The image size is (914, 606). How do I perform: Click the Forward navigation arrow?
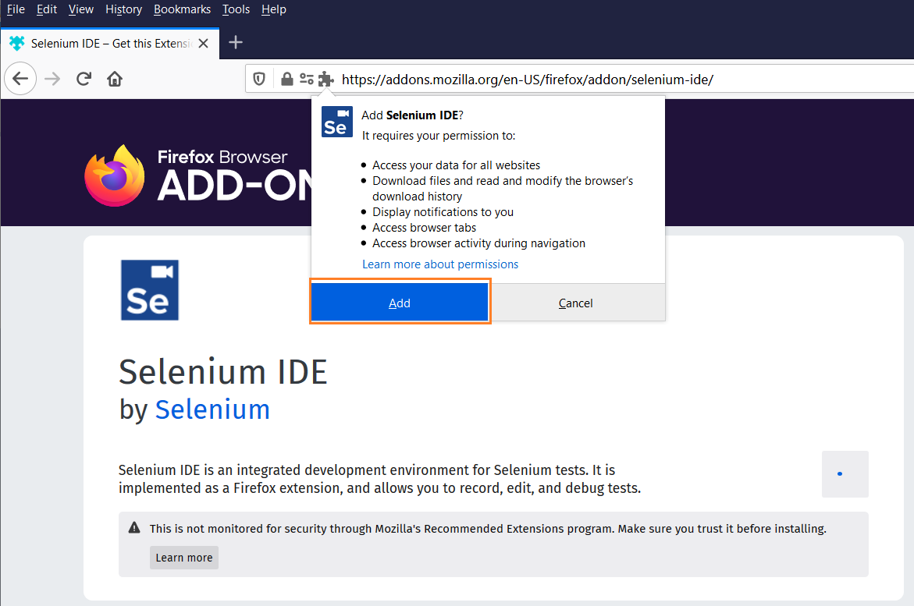tap(52, 79)
